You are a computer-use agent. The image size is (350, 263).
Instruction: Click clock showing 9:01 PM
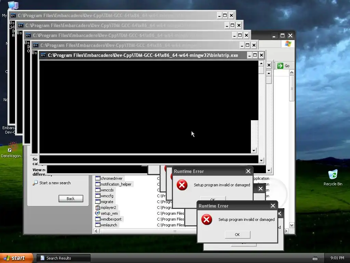click(x=337, y=258)
